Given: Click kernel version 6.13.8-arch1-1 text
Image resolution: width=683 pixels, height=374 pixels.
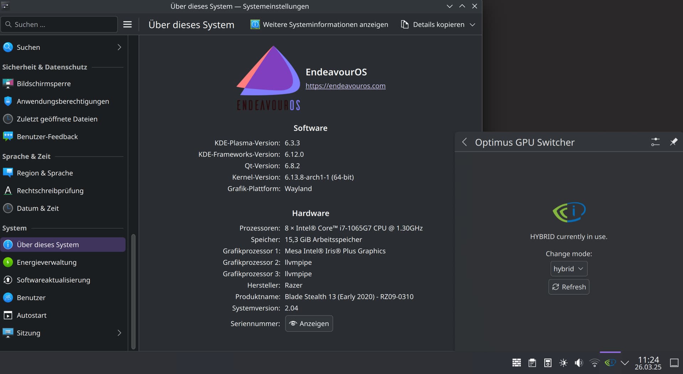Looking at the screenshot, I should 319,177.
